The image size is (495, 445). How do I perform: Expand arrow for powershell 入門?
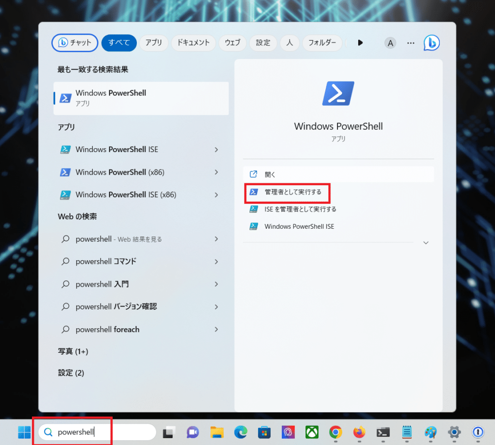[x=216, y=284]
